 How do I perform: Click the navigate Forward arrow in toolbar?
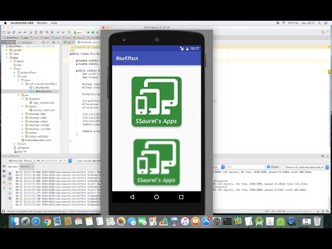click(x=63, y=33)
